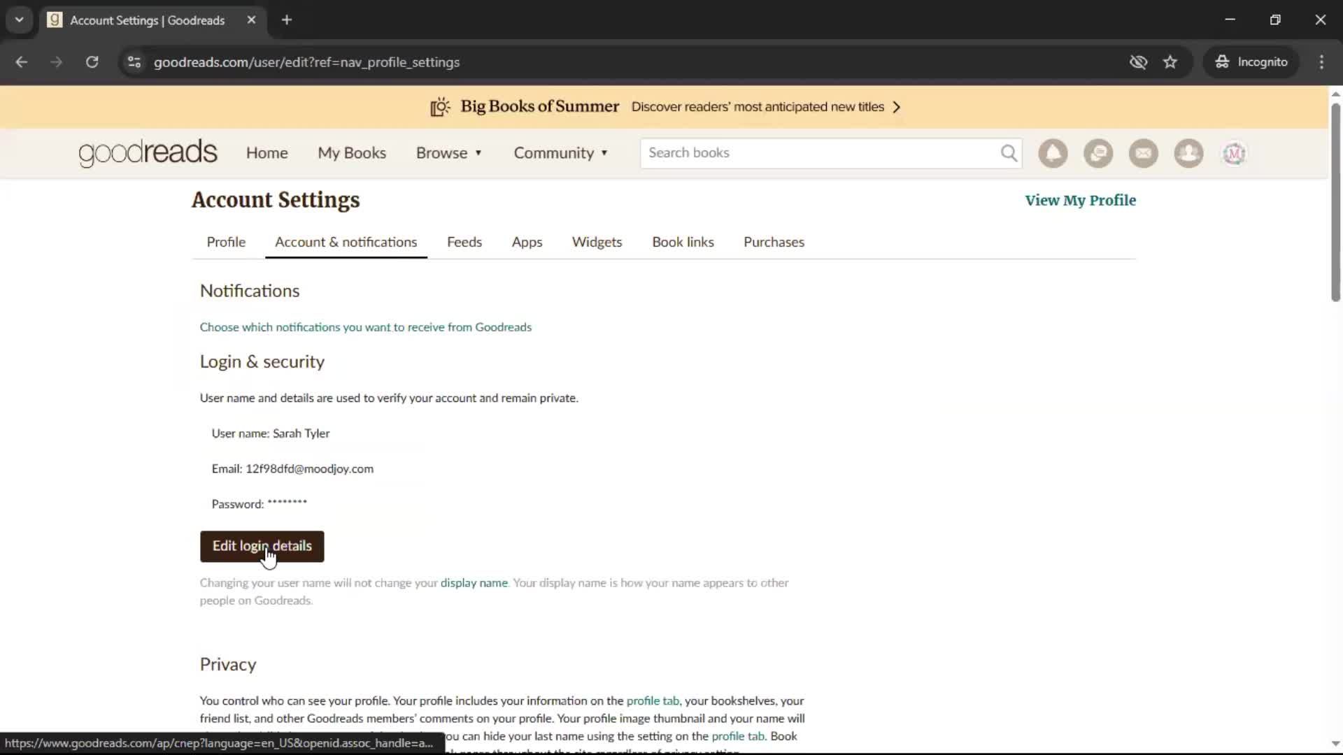Viewport: 1343px width, 755px height.
Task: Expand the Community dropdown menu
Action: click(561, 153)
